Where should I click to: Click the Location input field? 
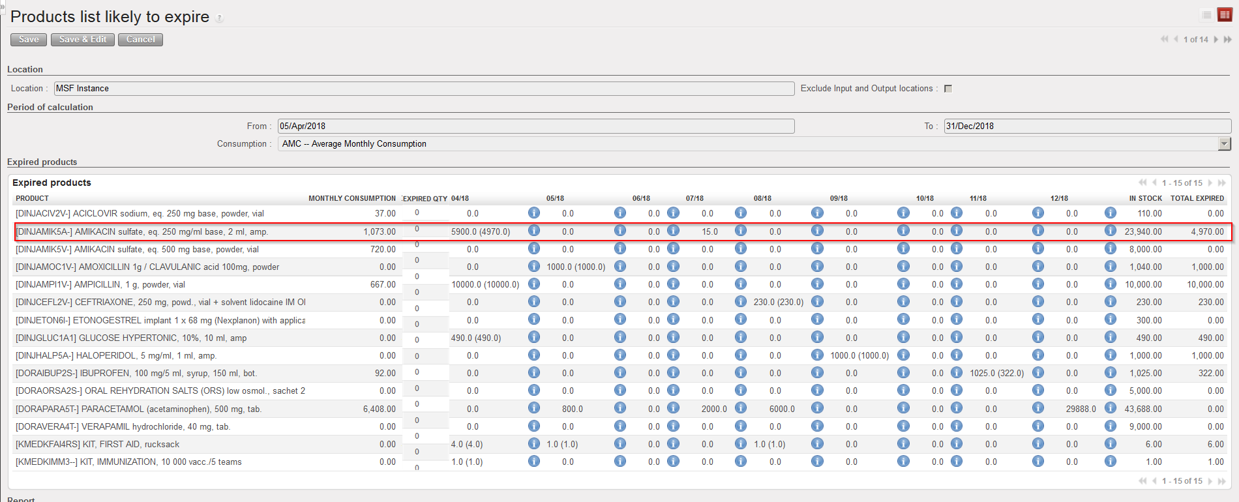tap(424, 89)
